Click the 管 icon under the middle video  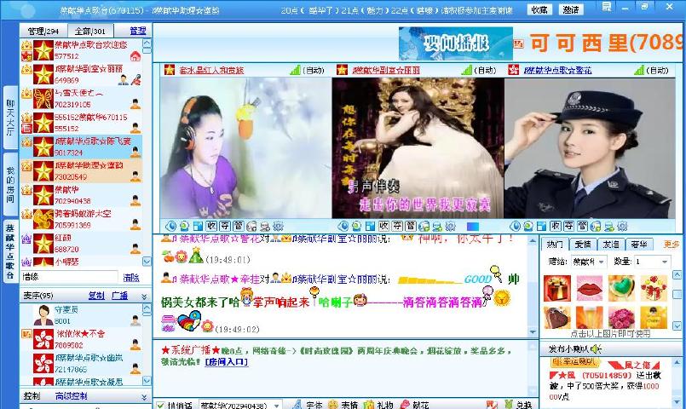click(x=409, y=226)
